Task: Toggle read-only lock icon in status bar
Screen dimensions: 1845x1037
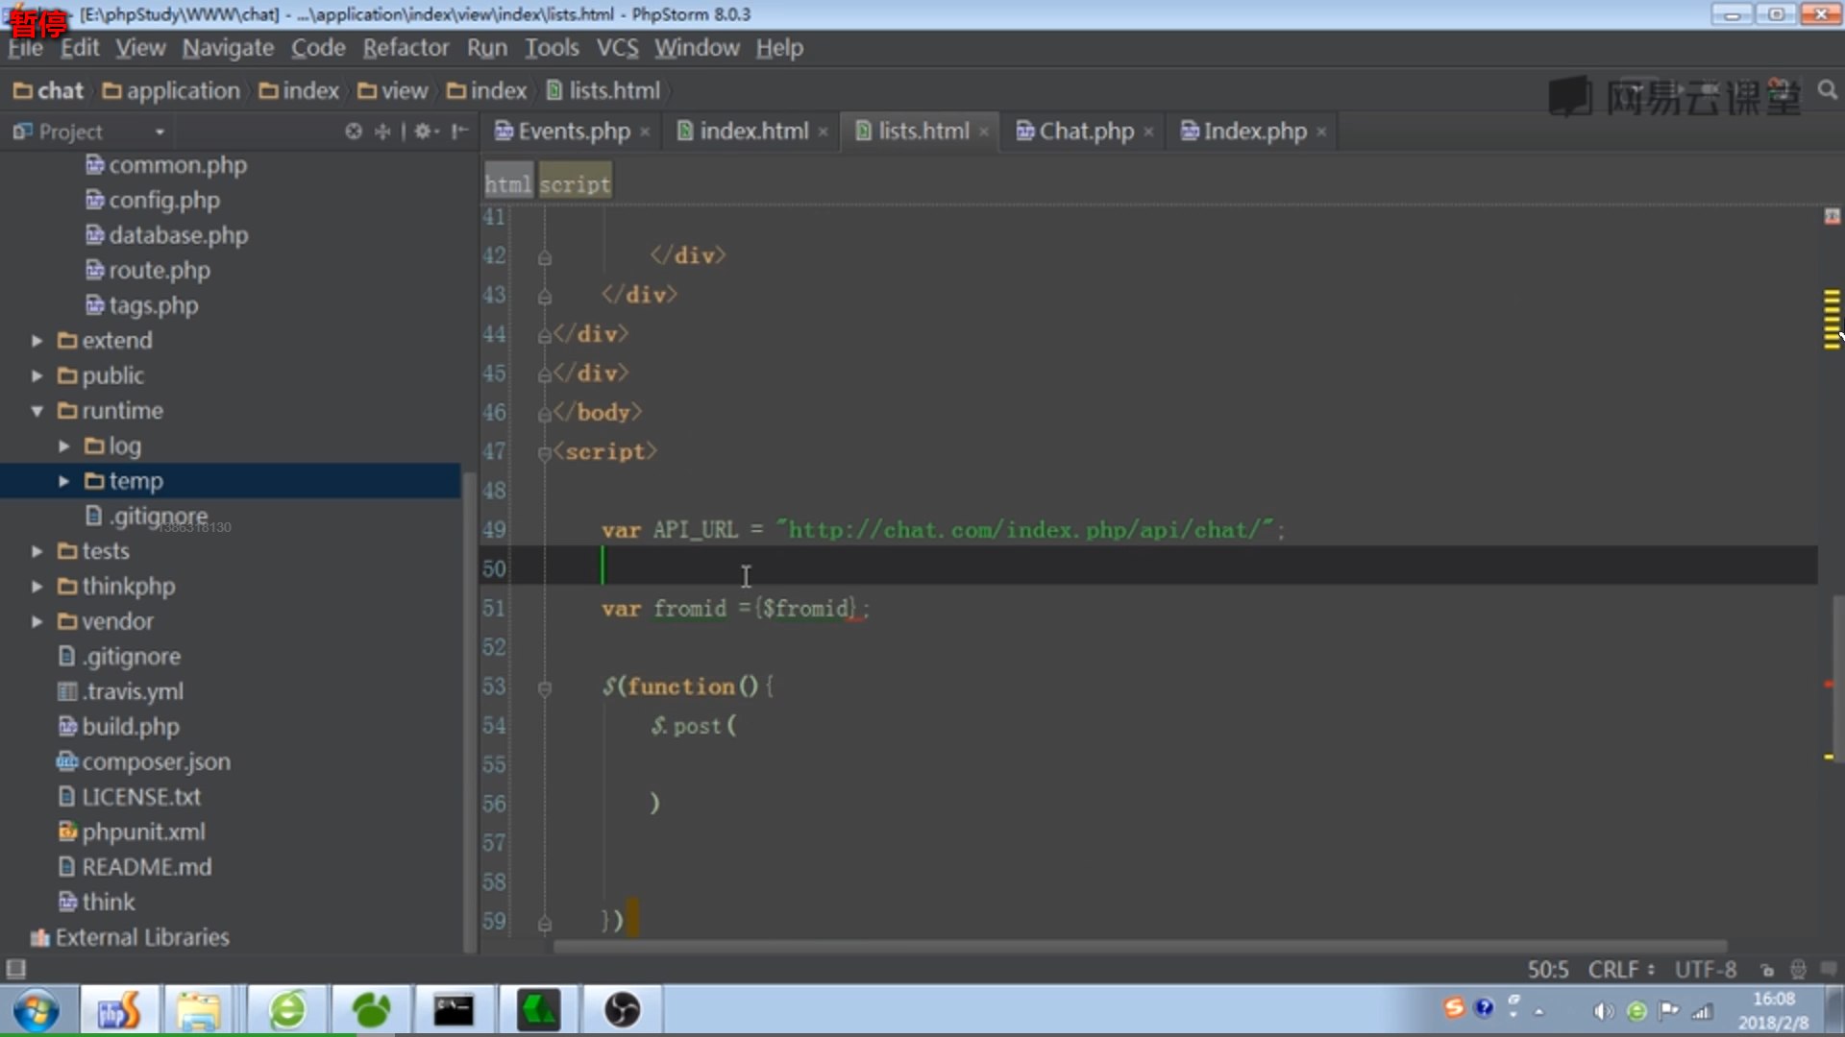Action: 1767,970
